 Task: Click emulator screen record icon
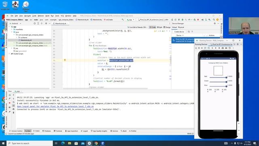click(226, 48)
